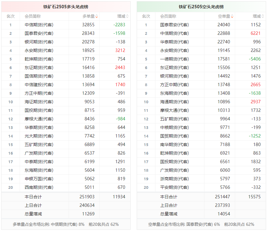The width and height of the screenshot is (267, 231).
Task: Click the 空单量占全市场比例 footer text
Action: (x=201, y=225)
